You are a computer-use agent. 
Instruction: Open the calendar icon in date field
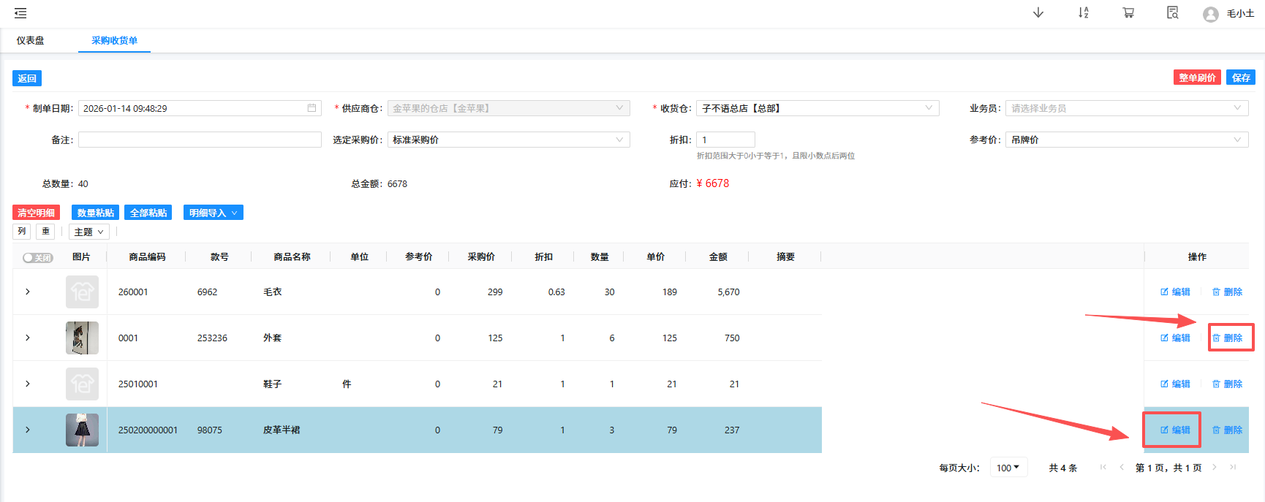[x=311, y=108]
